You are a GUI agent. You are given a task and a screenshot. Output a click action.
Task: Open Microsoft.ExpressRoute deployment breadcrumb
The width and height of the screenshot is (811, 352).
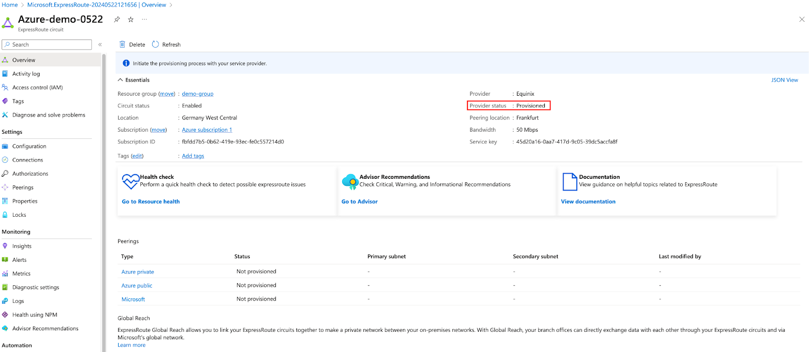[x=97, y=5]
